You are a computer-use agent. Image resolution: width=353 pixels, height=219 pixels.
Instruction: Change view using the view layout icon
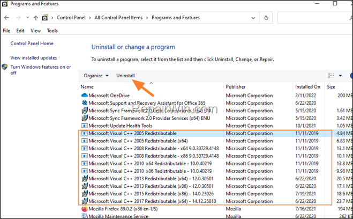coord(331,76)
